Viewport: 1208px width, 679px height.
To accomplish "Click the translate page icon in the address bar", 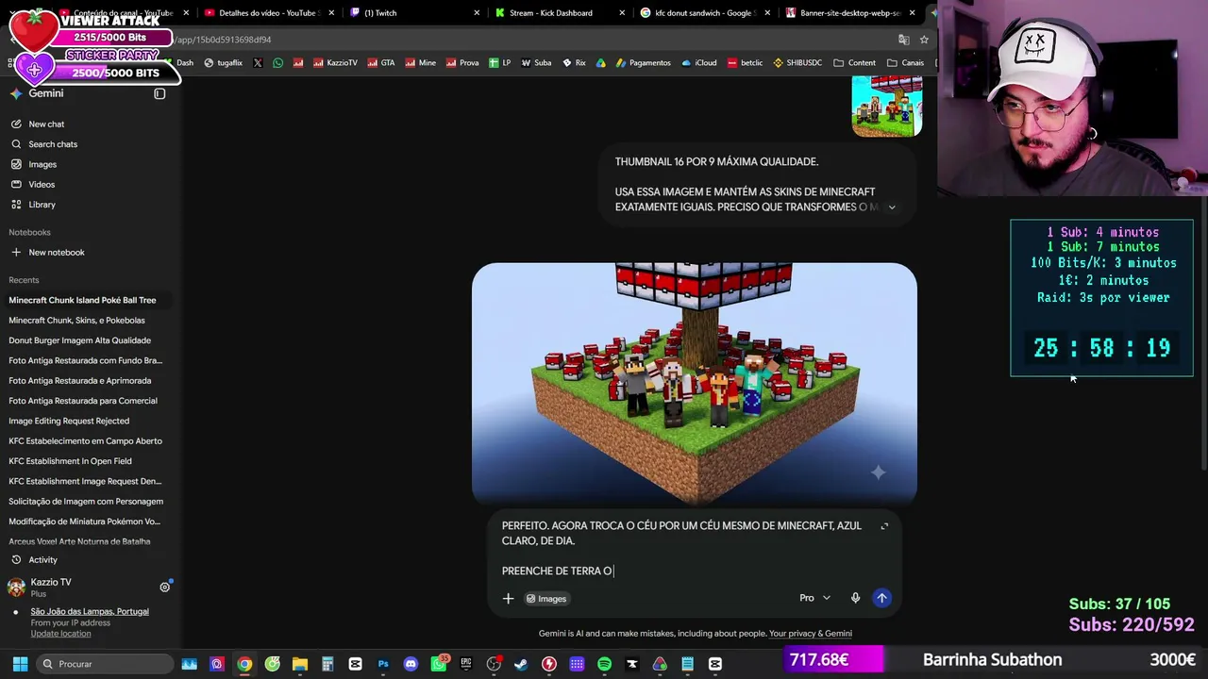I will (x=903, y=40).
